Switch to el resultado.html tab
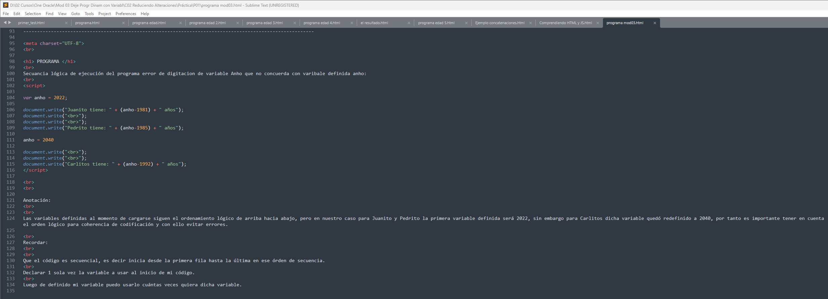Viewport: 828px width, 299px height. click(374, 23)
